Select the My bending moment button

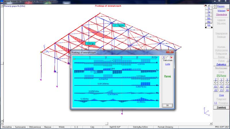coord(209,22)
